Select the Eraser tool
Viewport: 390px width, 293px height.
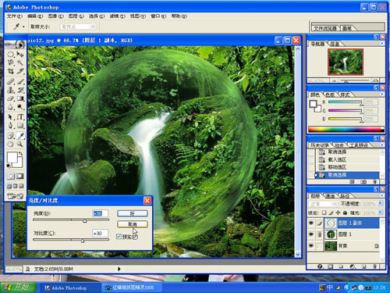pos(11,98)
